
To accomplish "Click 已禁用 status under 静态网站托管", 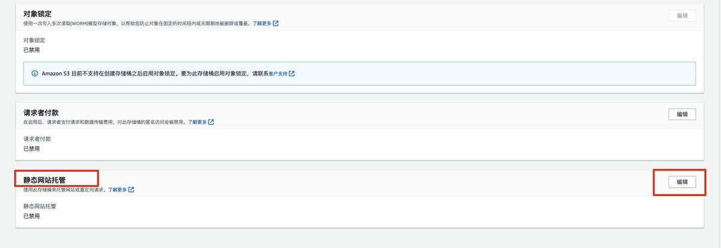I will point(31,216).
